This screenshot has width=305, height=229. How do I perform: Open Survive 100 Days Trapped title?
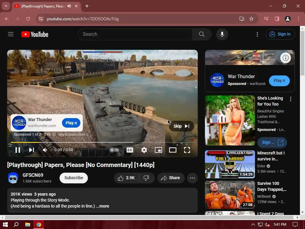[272, 186]
